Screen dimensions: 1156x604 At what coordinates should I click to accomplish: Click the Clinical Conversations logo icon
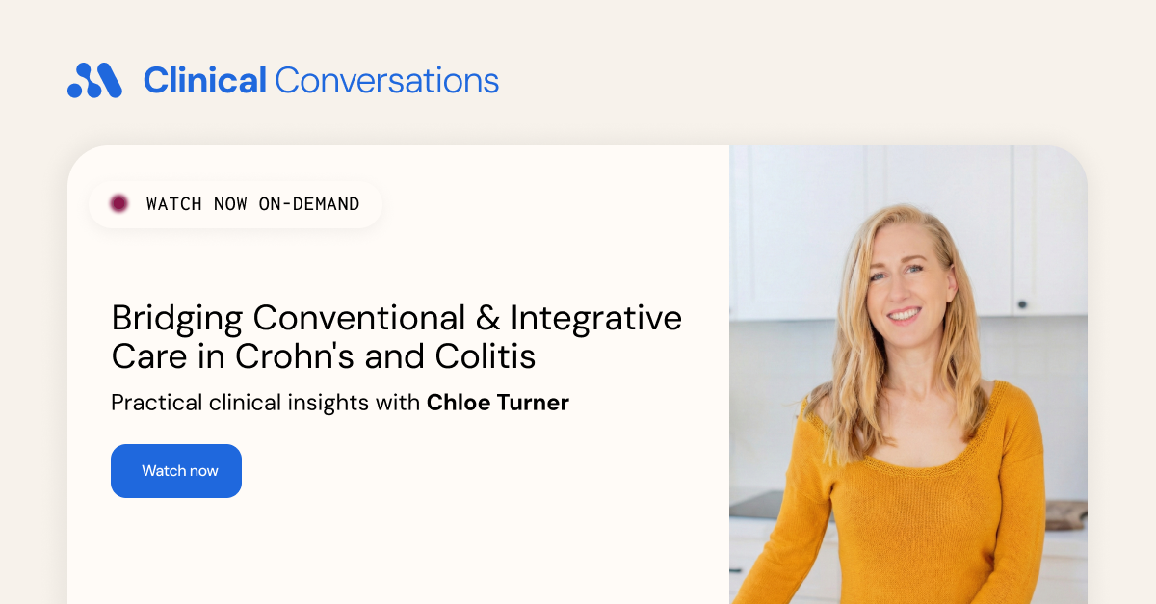[x=94, y=80]
